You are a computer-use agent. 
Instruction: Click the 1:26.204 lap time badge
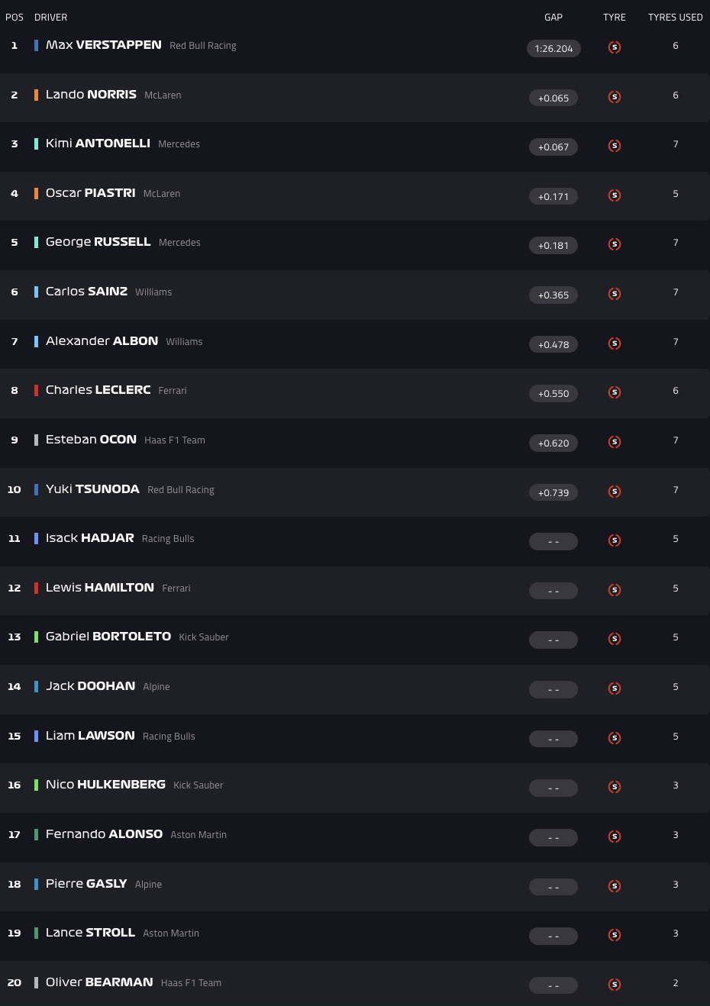pyautogui.click(x=553, y=49)
